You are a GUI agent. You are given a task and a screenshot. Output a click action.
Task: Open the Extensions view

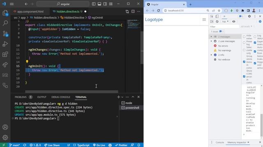point(5,54)
